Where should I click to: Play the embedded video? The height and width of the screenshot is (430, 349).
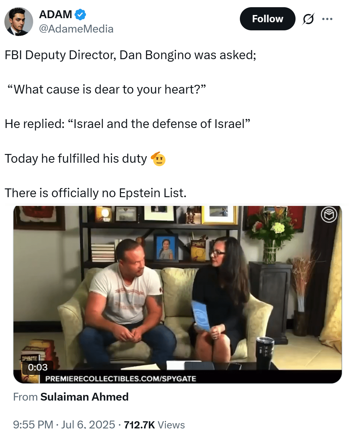point(177,294)
